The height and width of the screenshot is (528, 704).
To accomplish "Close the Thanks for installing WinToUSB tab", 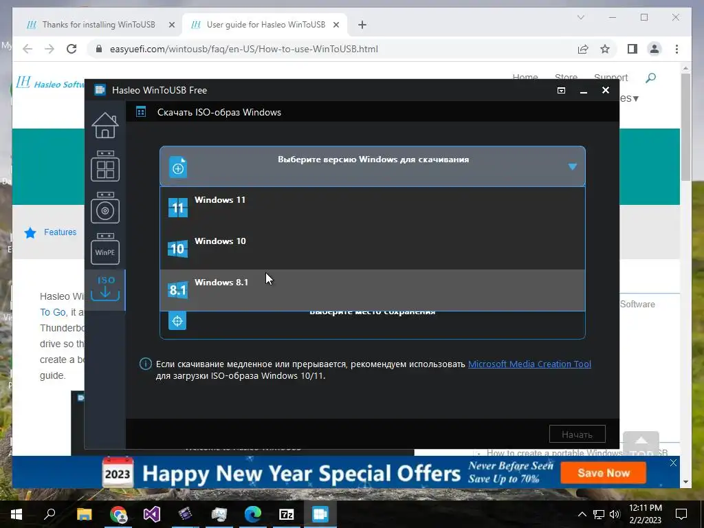I will pos(171,25).
